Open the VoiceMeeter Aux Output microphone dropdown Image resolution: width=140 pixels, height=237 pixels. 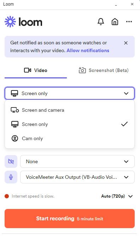77,177
